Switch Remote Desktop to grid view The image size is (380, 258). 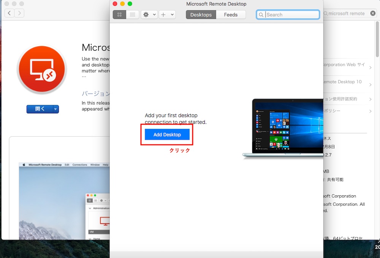(x=119, y=14)
